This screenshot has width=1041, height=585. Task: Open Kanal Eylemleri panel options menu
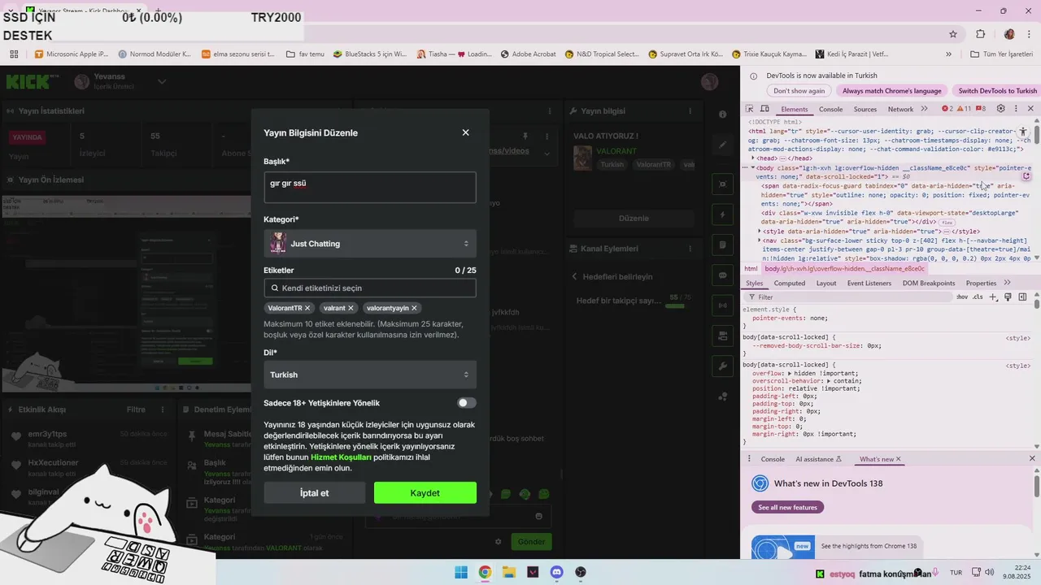pos(691,249)
